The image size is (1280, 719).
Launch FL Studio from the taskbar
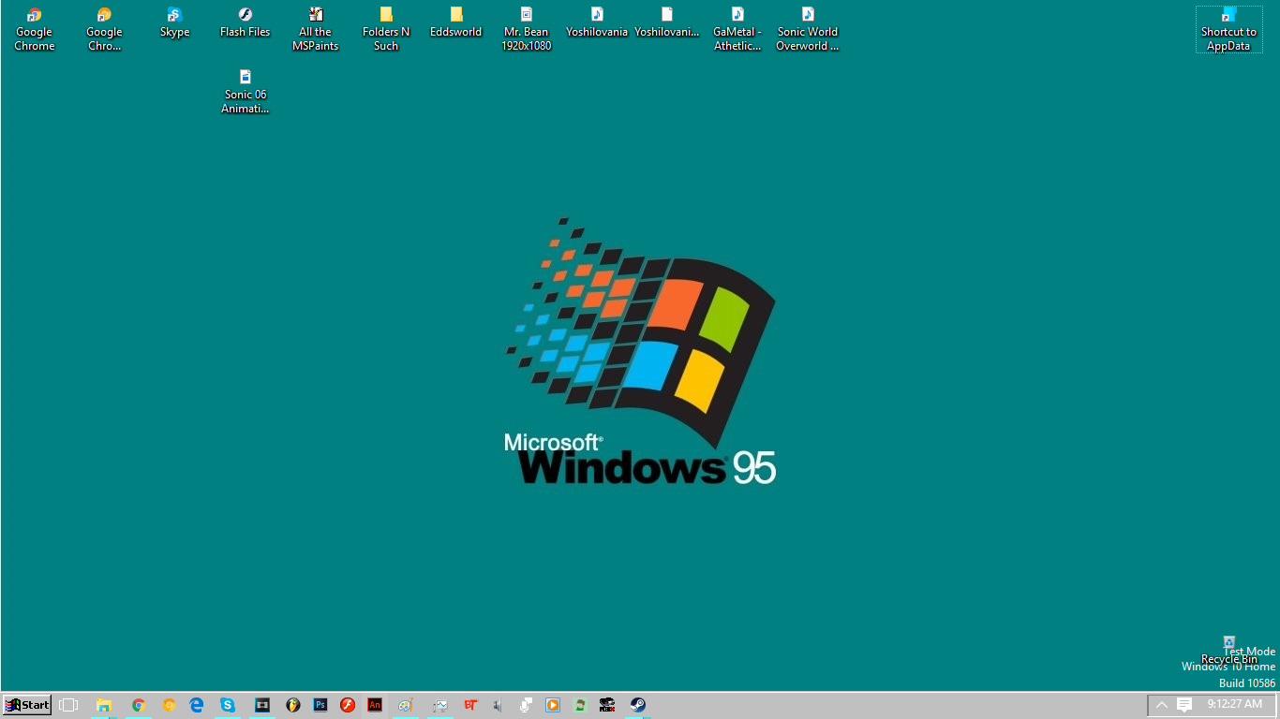(x=293, y=705)
